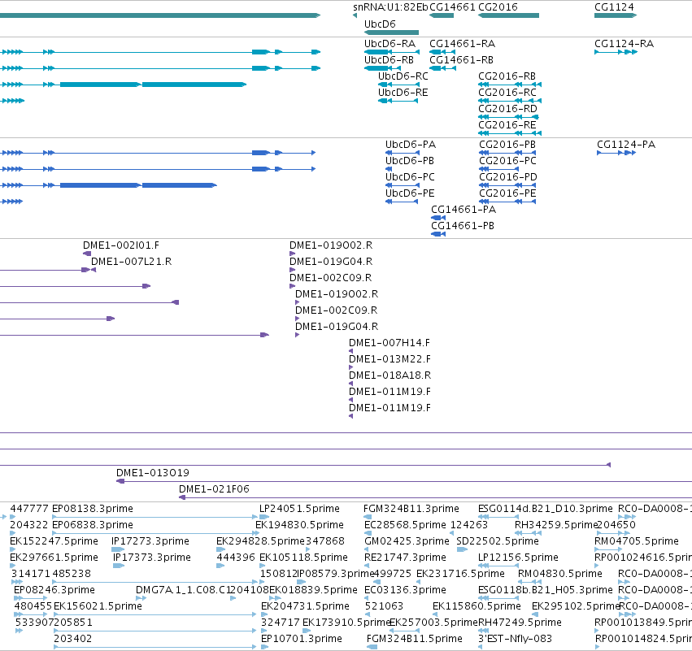Click the LP12156.5prime EST label
Screen dimensions: 692x651
[x=518, y=558]
